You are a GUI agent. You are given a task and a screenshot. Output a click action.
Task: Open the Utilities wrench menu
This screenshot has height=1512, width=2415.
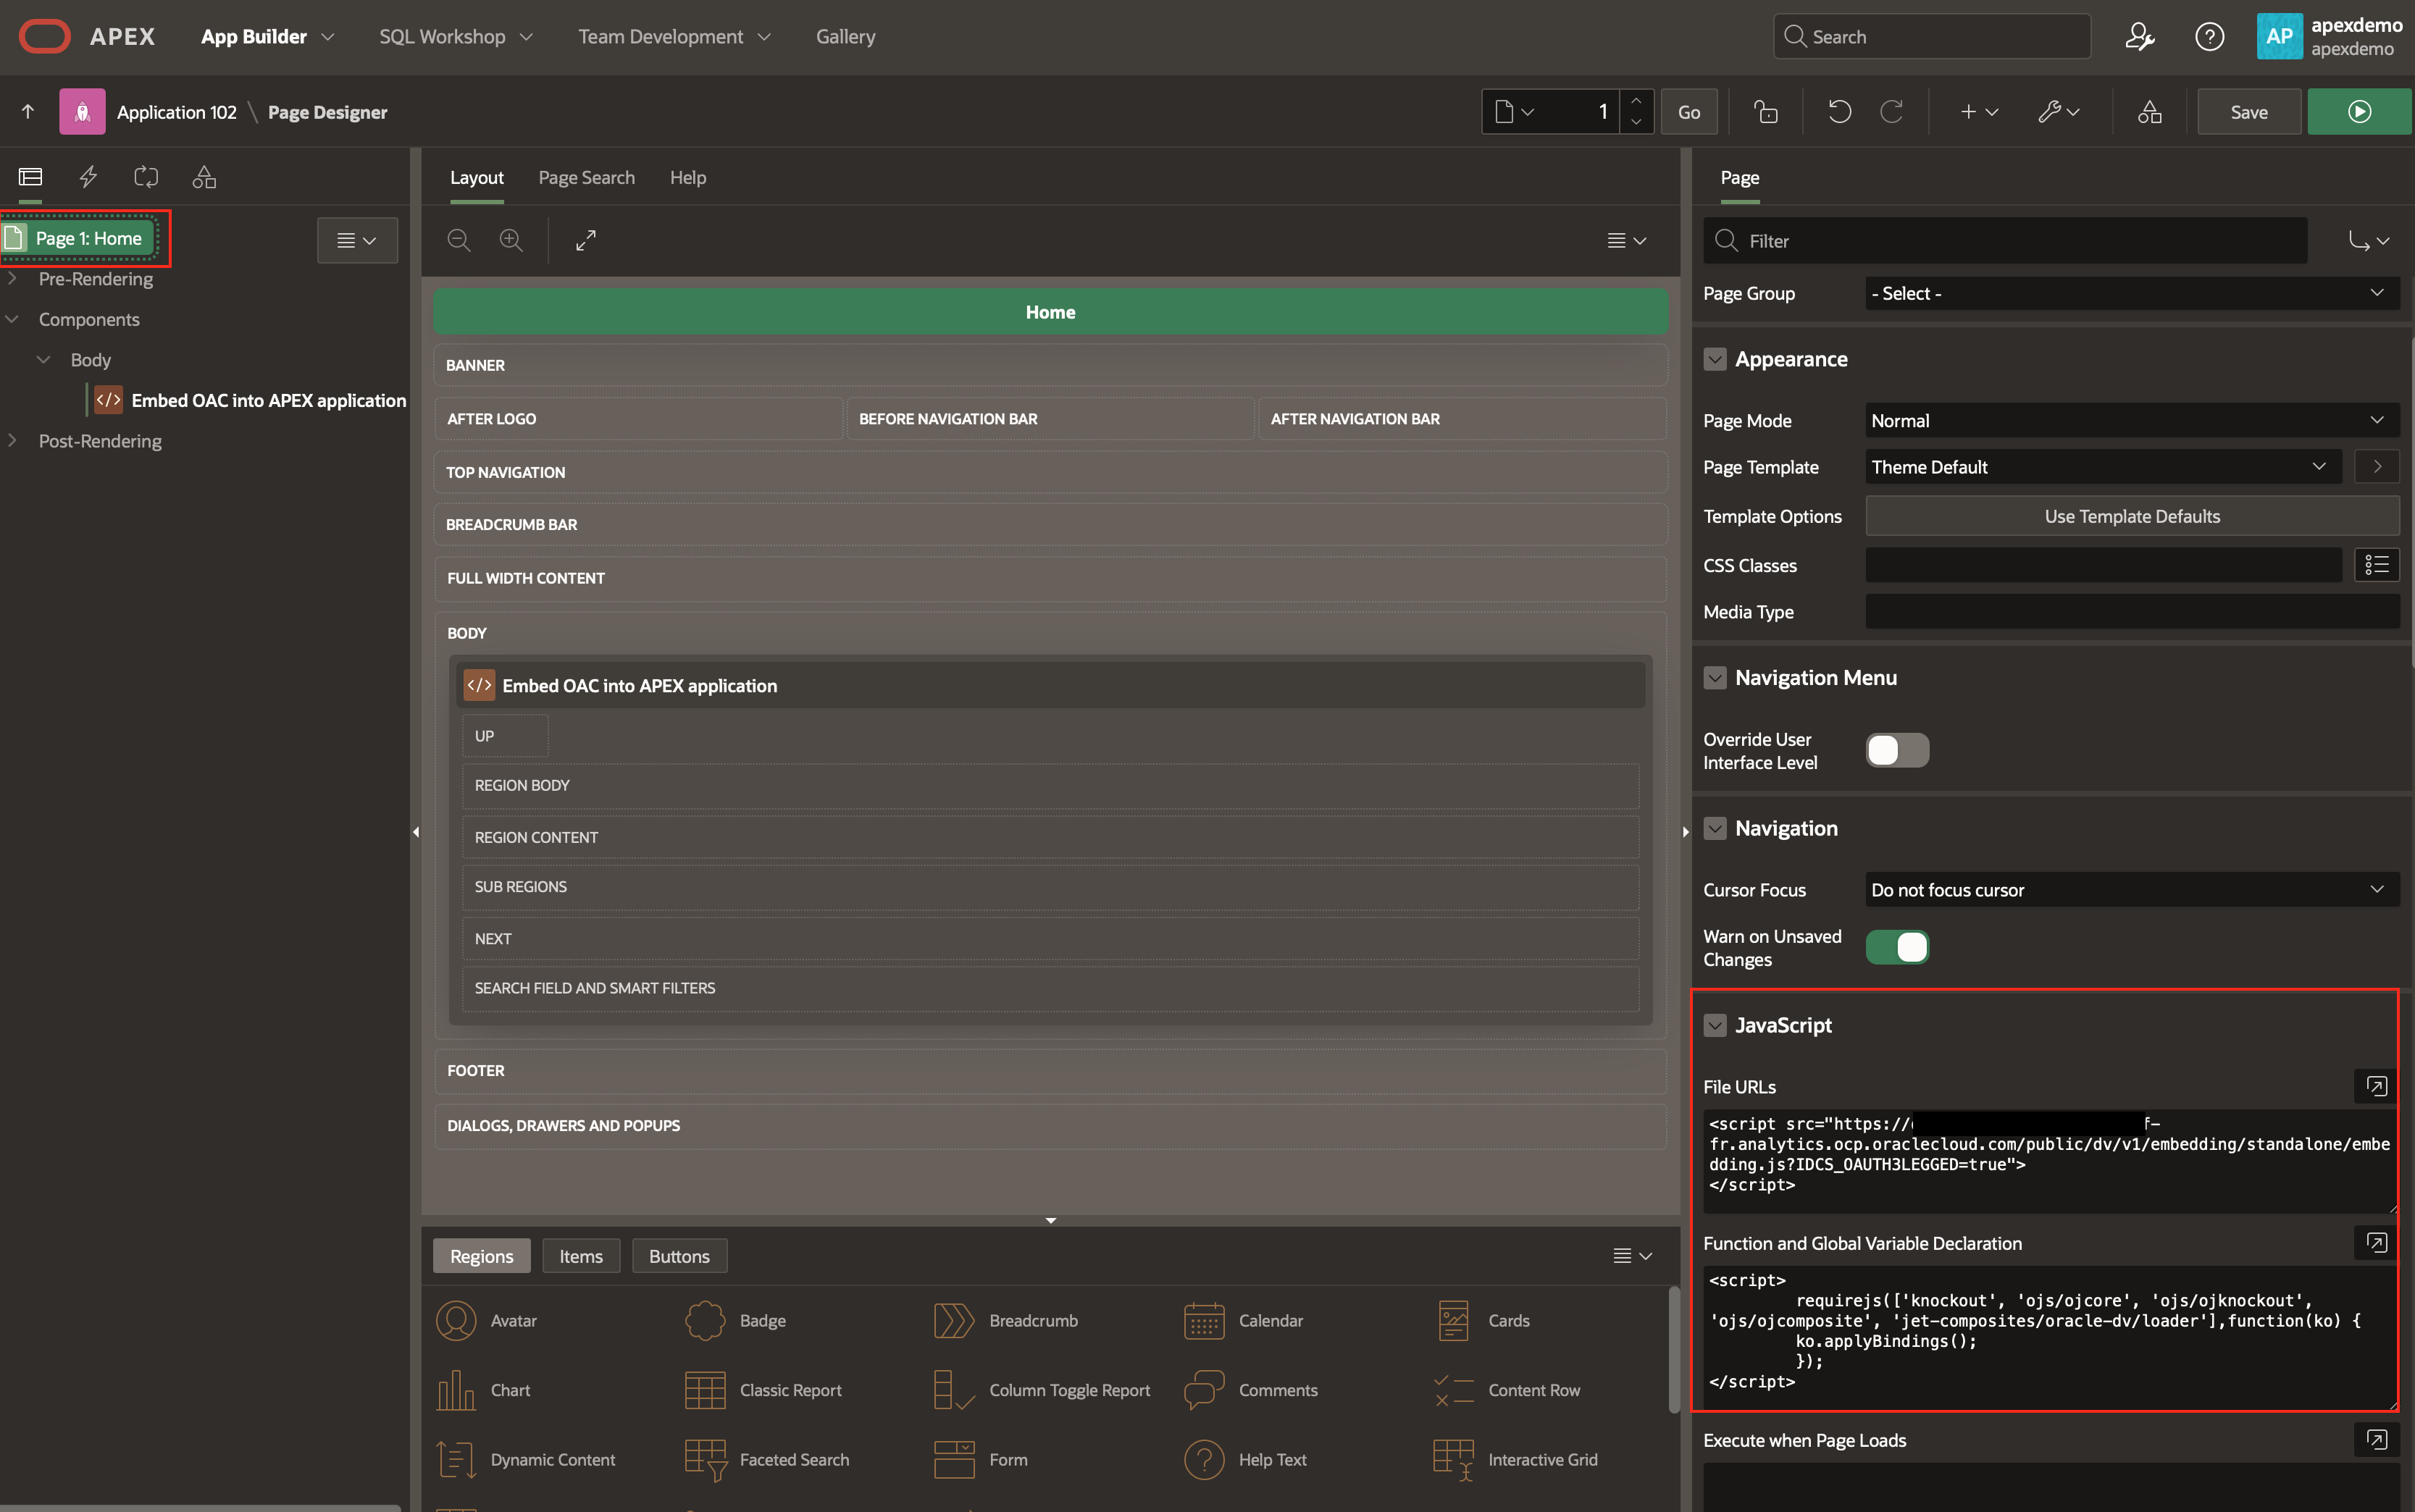point(2058,111)
